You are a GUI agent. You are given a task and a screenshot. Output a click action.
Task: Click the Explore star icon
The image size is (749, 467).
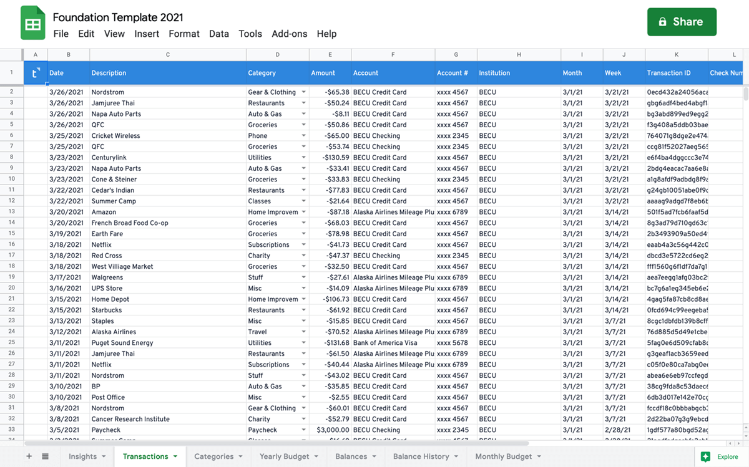(x=705, y=456)
